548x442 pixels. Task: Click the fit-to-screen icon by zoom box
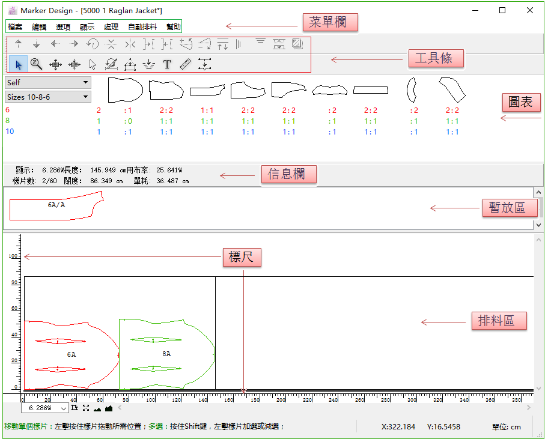[85, 408]
